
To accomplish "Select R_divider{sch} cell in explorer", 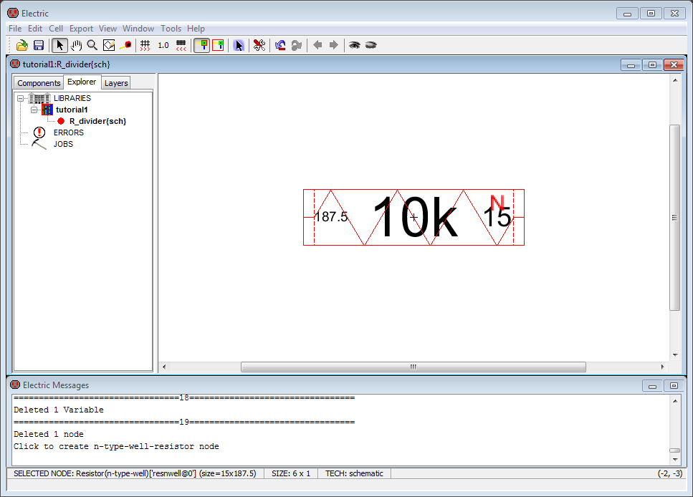I will tap(97, 121).
